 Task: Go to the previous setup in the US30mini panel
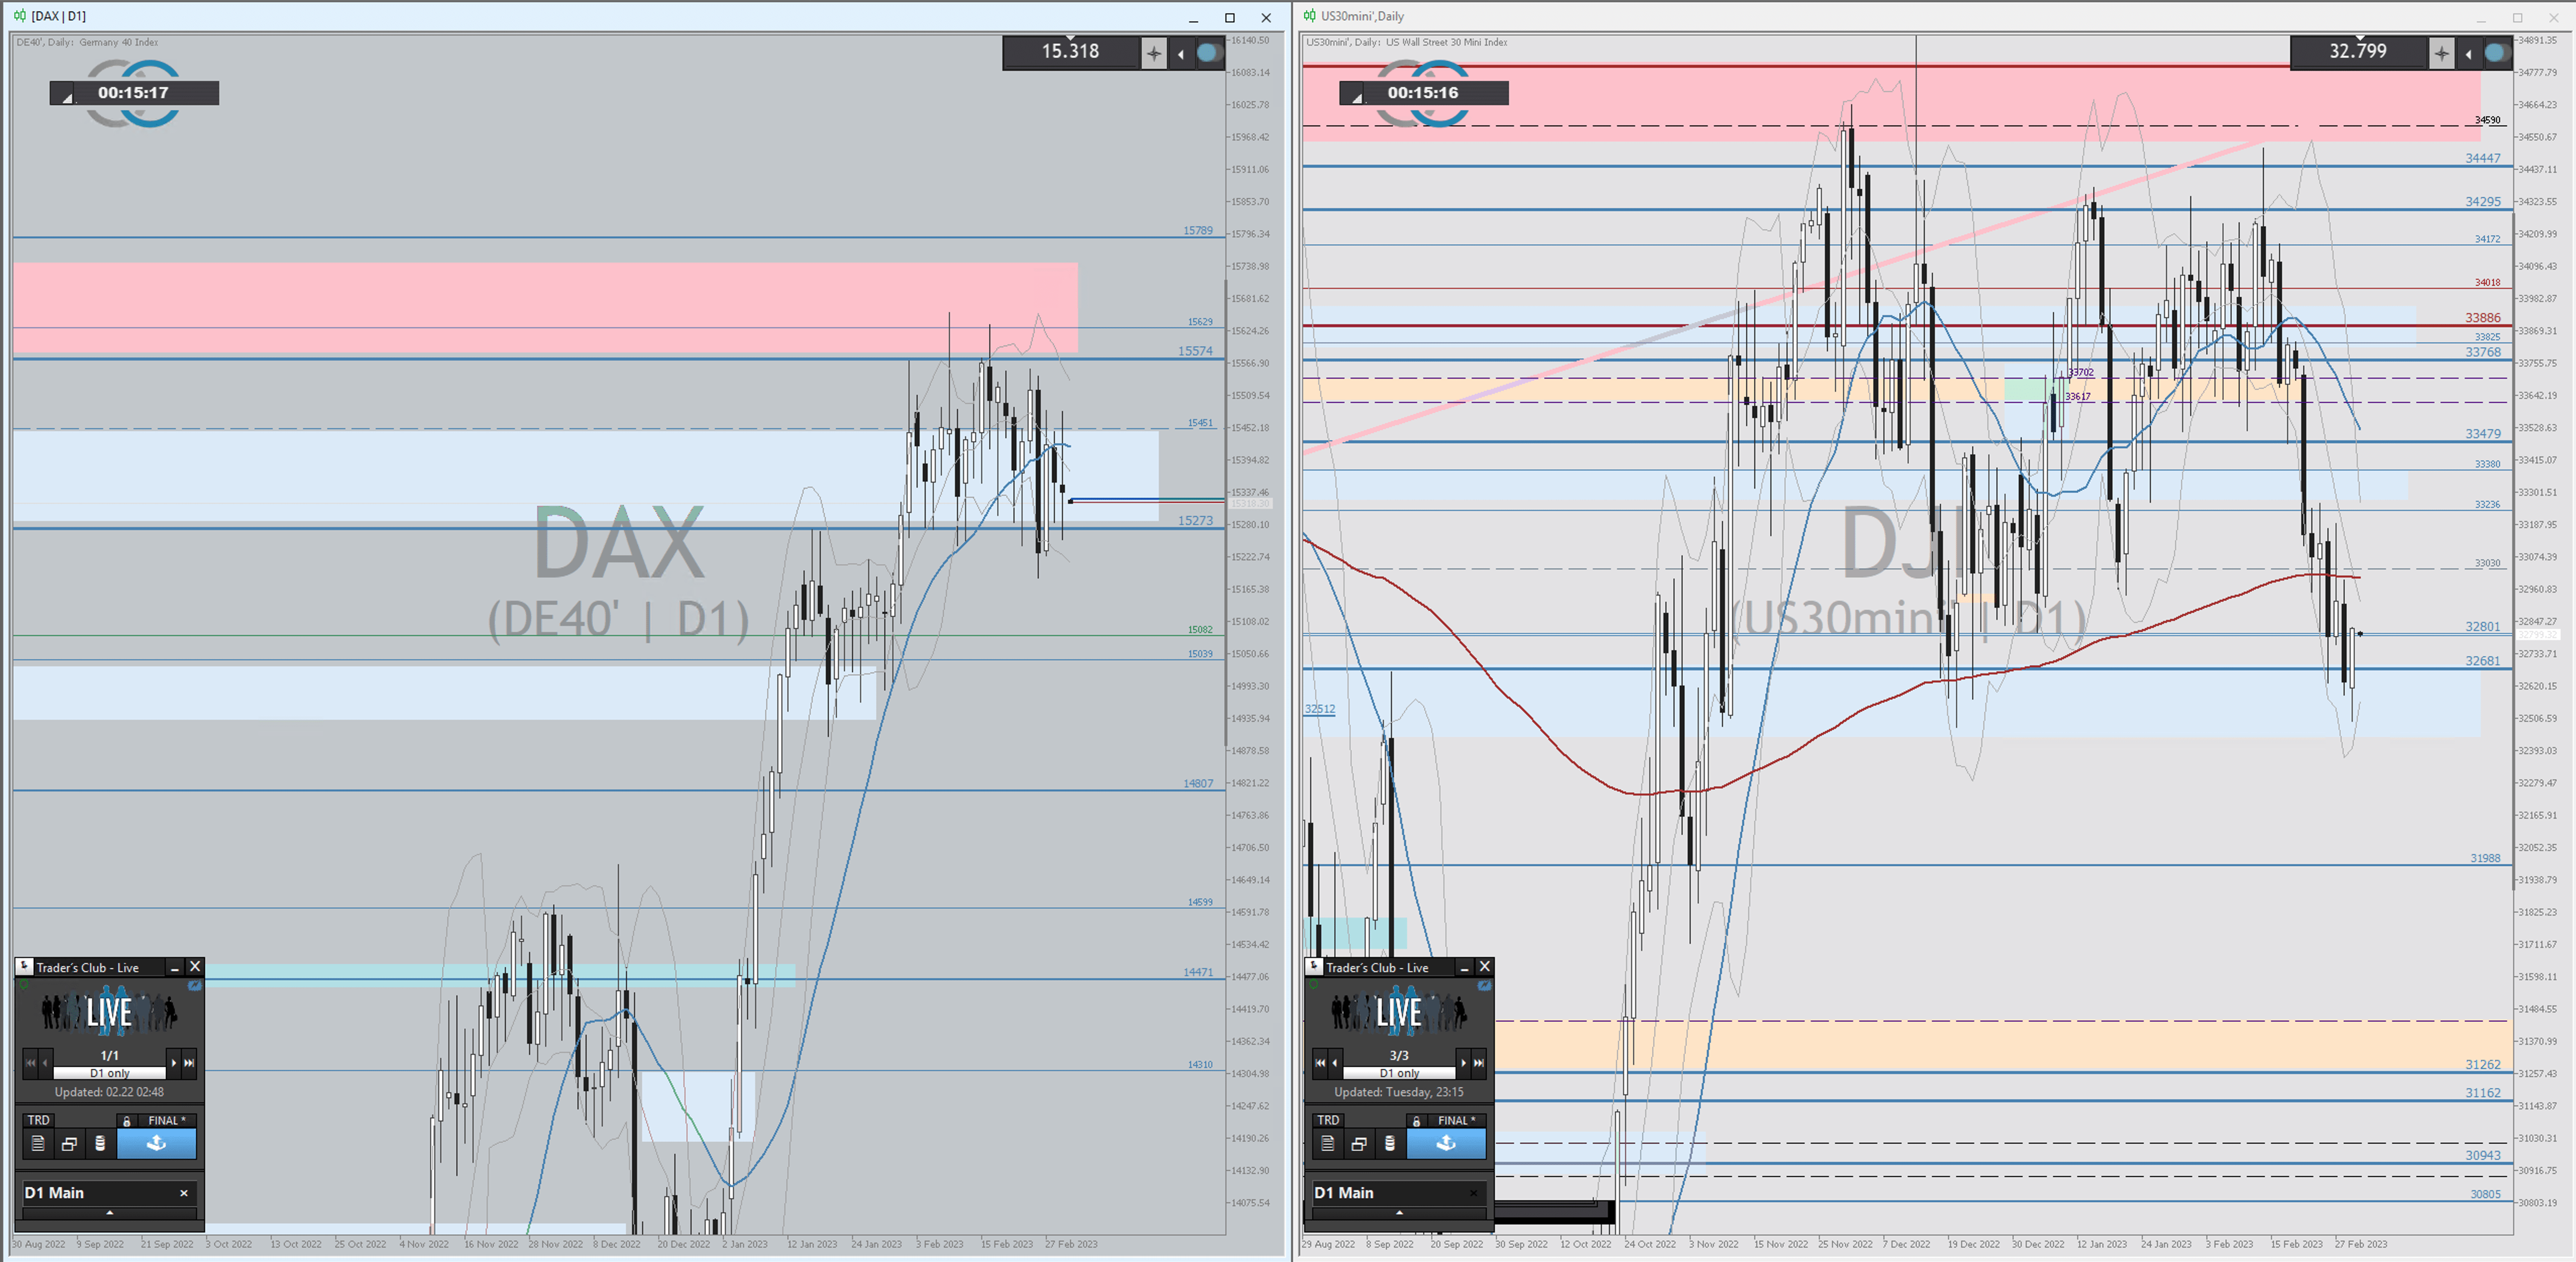tap(1335, 1062)
